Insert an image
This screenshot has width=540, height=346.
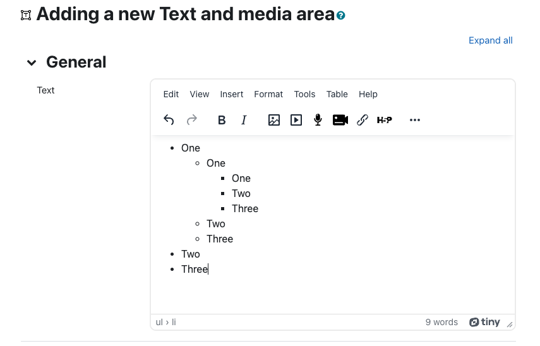273,120
